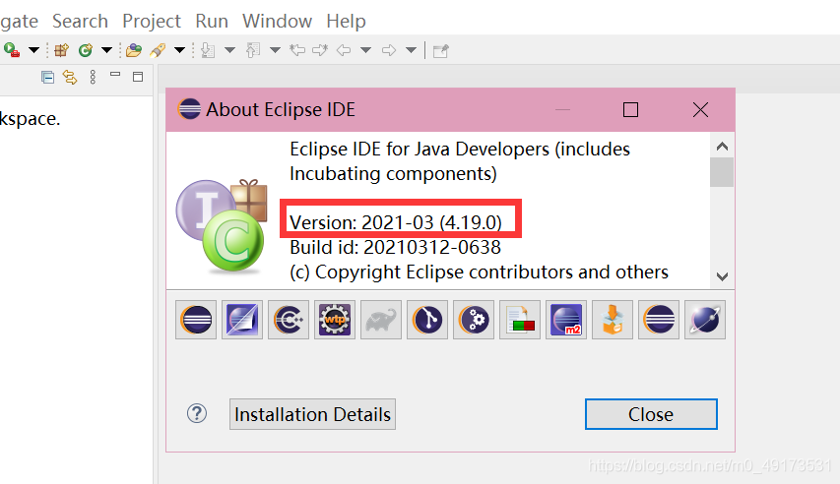This screenshot has height=484, width=840.
Task: Click the Last Edit Location icon
Action: [x=297, y=50]
